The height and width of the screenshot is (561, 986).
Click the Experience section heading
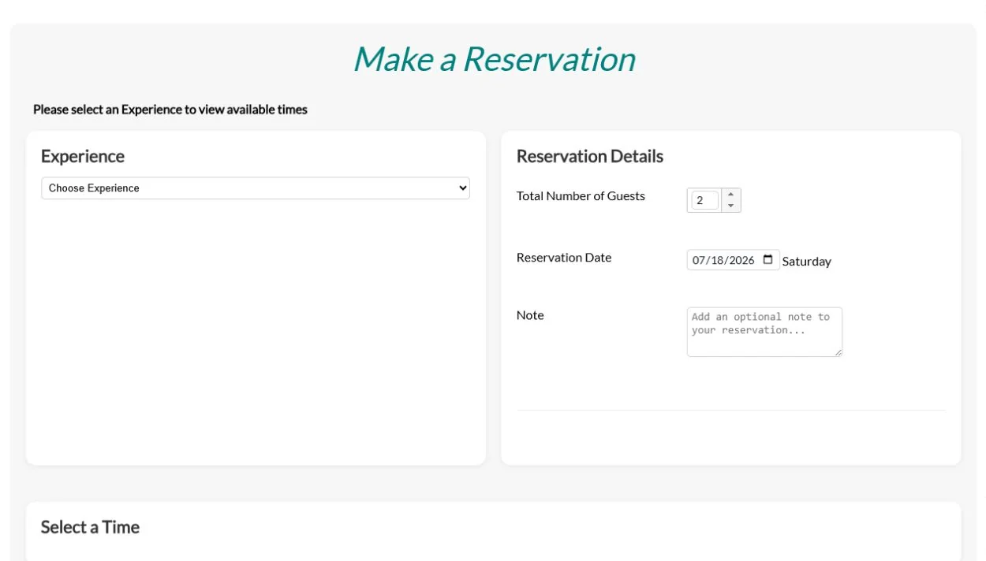point(83,156)
